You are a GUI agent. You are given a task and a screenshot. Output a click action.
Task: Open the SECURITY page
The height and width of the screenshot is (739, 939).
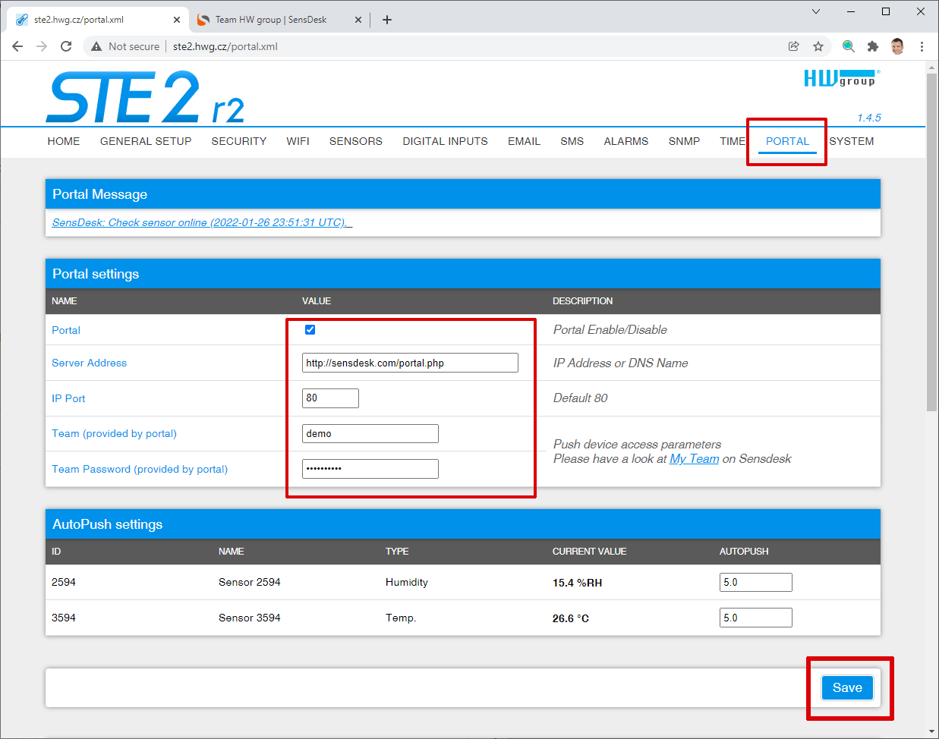pos(239,141)
